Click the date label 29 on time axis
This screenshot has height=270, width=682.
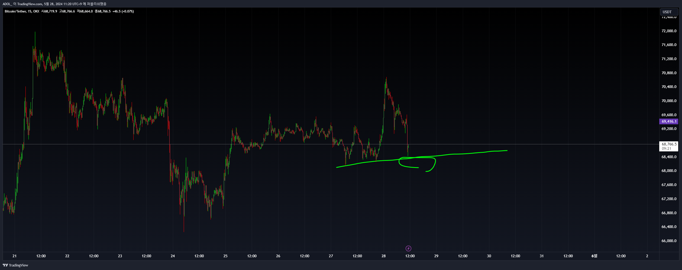[x=436, y=256]
